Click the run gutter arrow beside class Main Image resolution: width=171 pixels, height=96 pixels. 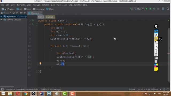click(33, 21)
